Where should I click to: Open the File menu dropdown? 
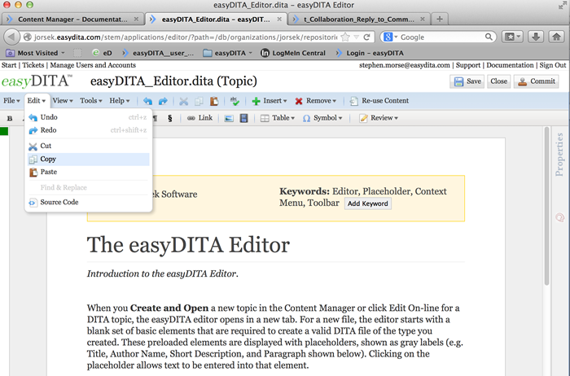coord(11,101)
